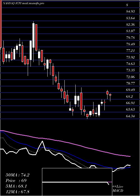Click the tallest white candlestick at the chart peak
The height and width of the screenshot is (196, 140).
click(33, 35)
